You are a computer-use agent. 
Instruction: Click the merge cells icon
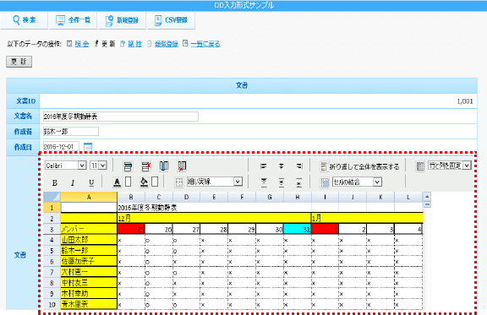(325, 182)
